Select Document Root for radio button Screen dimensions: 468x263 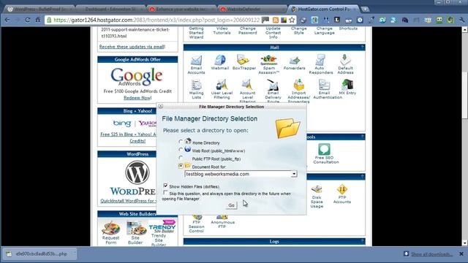pos(181,166)
